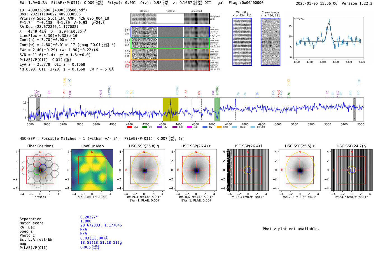Click the green OII legend swatch
This screenshot has width=392, height=267.
(144, 127)
